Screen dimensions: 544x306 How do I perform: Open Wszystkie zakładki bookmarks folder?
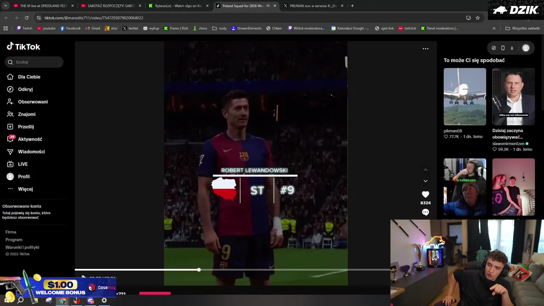[522, 28]
